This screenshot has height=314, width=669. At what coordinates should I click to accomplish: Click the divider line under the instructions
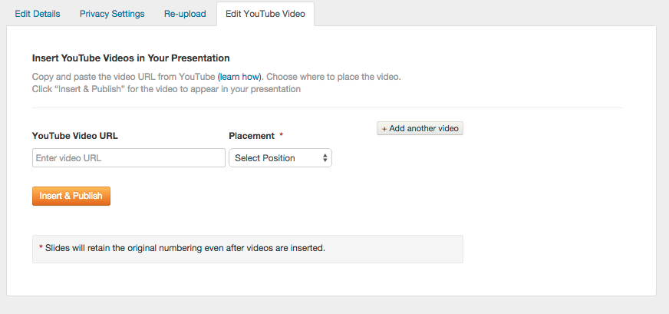(328, 108)
